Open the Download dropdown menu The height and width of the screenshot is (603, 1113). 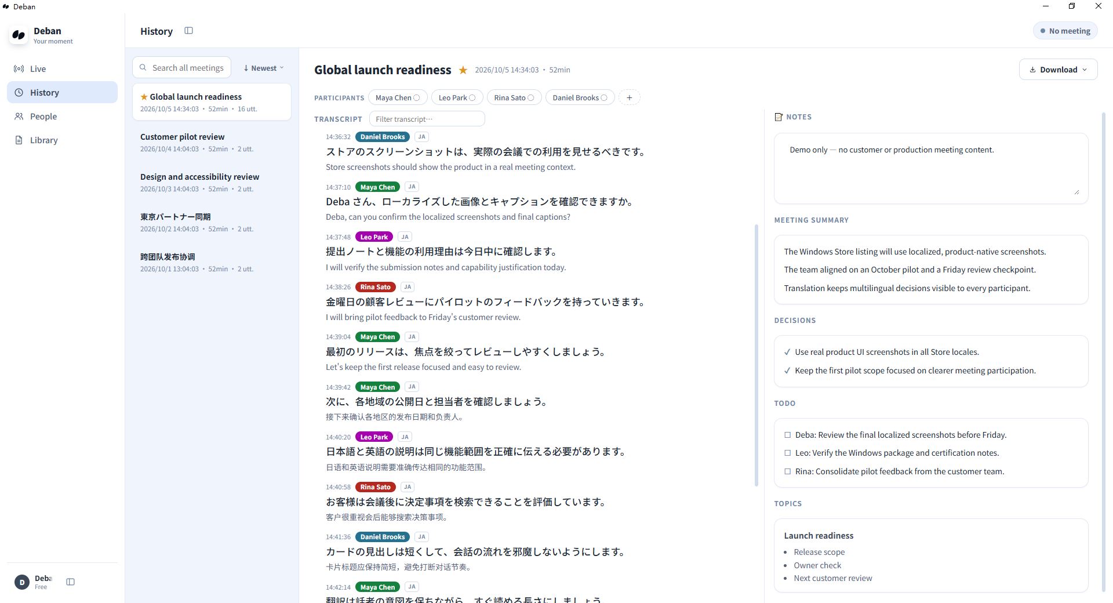pos(1058,70)
